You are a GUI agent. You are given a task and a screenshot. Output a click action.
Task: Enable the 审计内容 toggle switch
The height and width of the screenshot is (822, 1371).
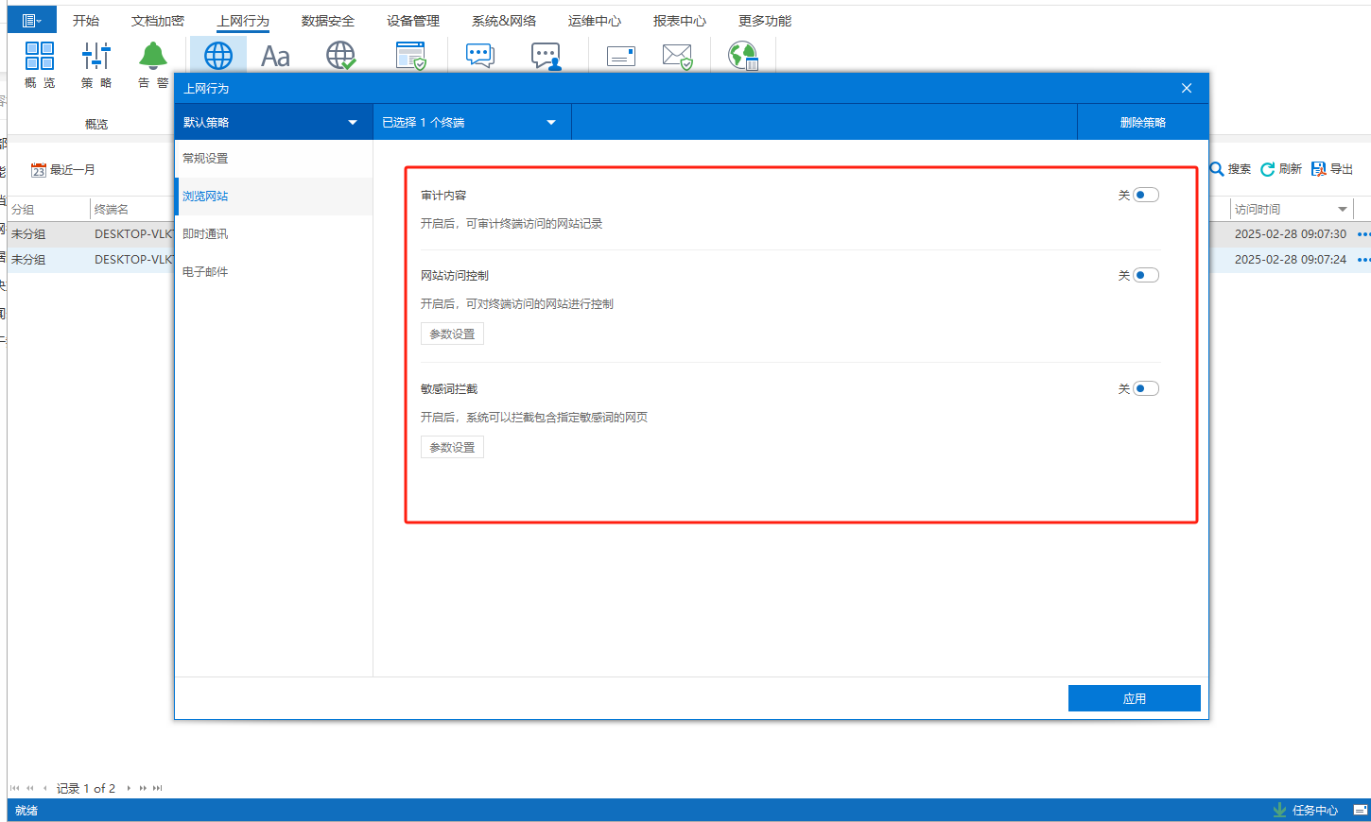tap(1145, 195)
